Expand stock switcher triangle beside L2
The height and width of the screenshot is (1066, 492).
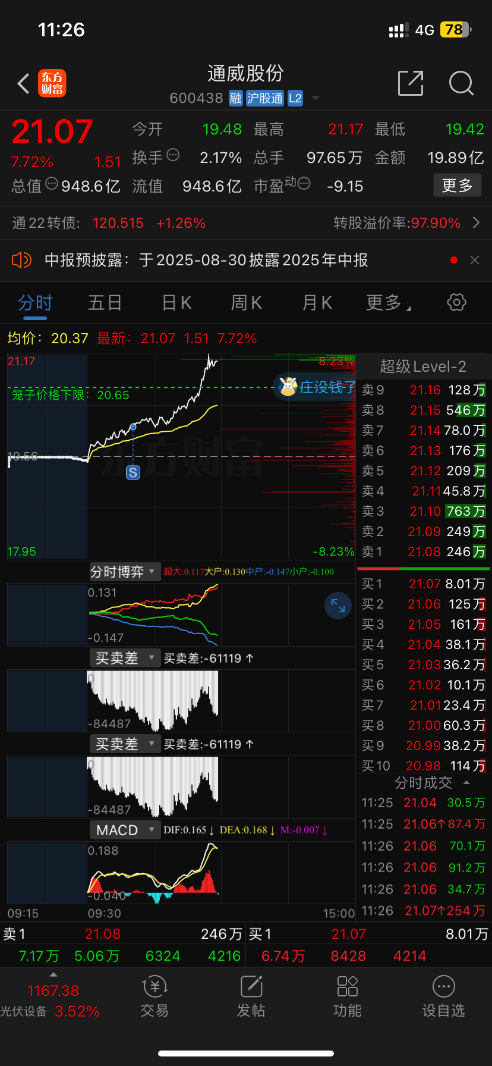pyautogui.click(x=316, y=98)
